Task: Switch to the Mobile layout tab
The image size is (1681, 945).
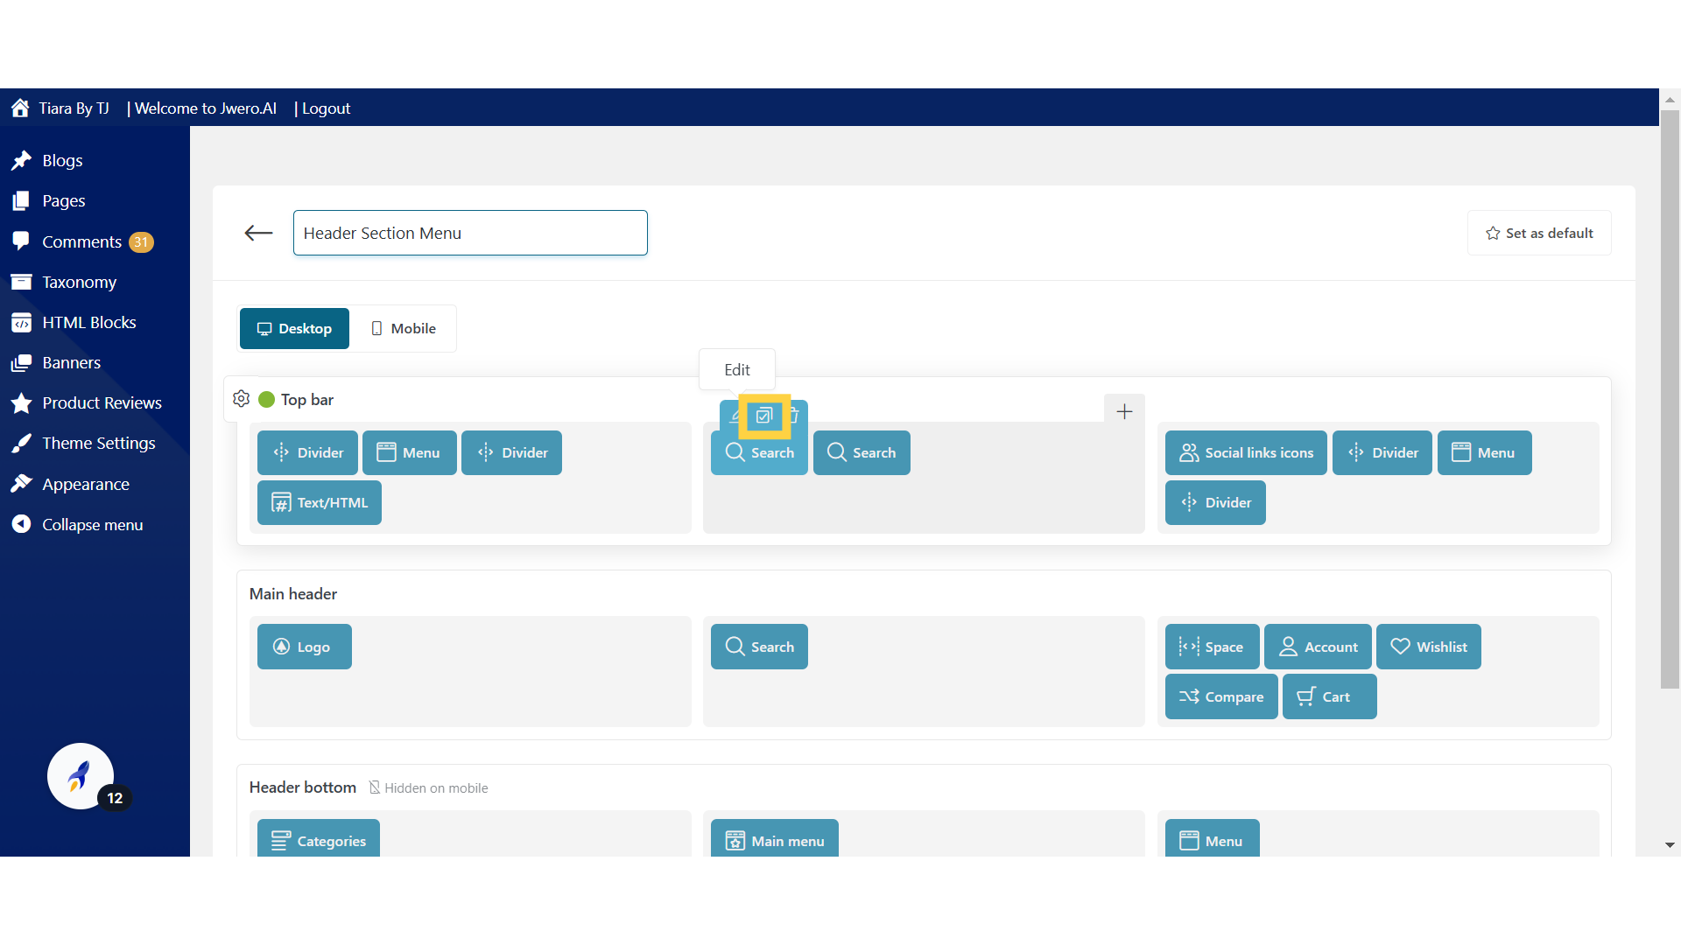Action: click(x=403, y=328)
